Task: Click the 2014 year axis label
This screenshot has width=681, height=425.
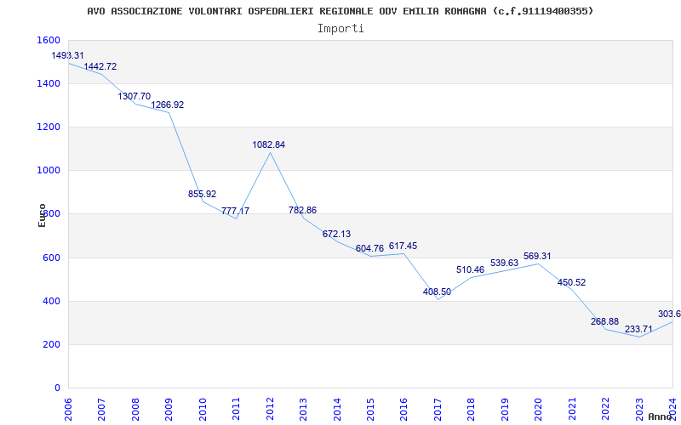Action: [x=336, y=408]
